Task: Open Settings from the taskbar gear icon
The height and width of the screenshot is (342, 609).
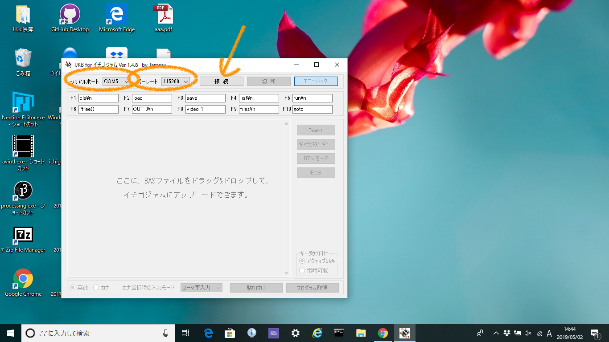Action: click(x=295, y=333)
